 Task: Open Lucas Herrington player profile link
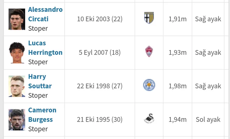click(45, 48)
